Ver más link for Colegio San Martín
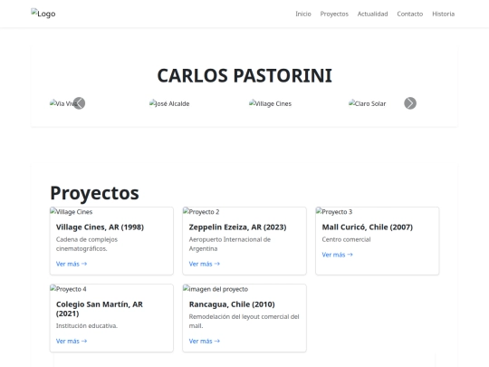 (x=72, y=341)
